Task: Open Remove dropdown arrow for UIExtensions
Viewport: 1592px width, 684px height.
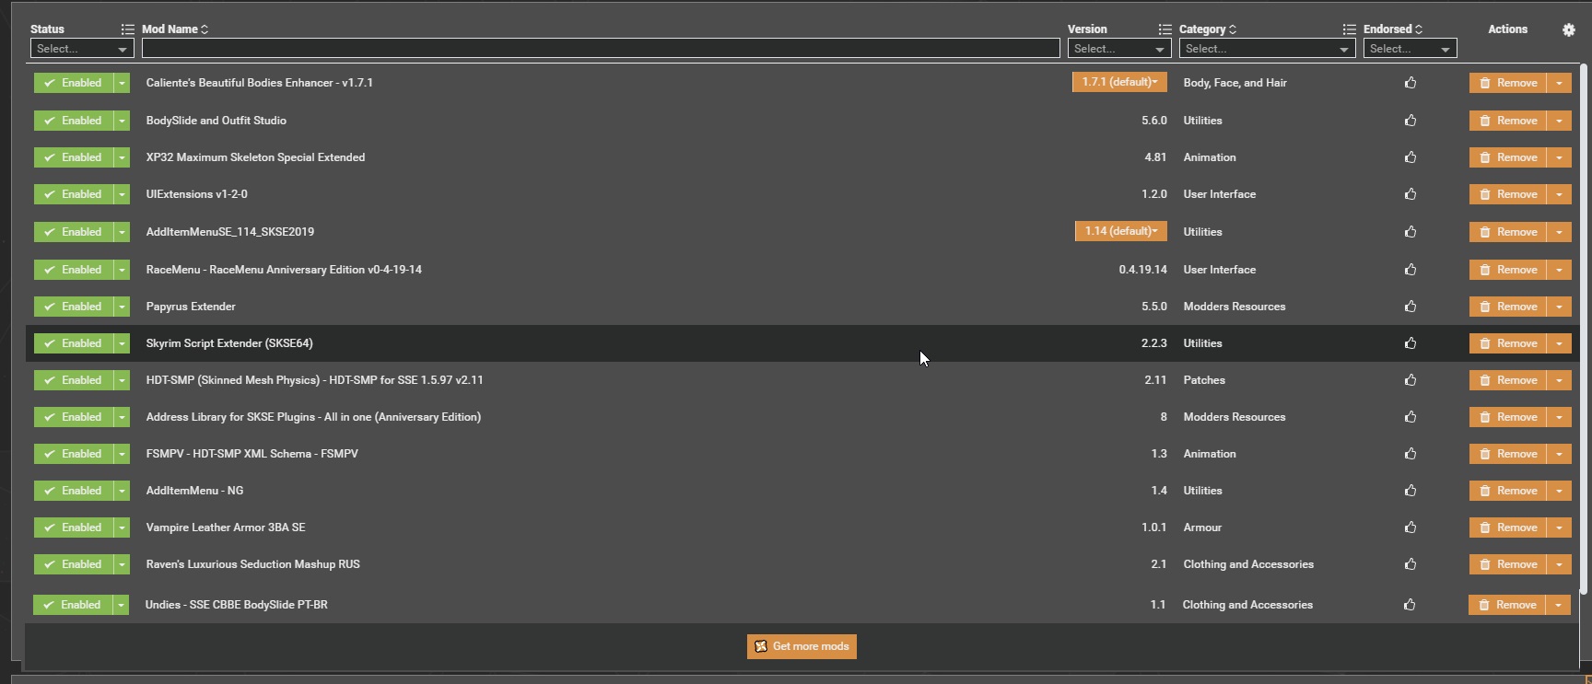Action: pos(1559,194)
